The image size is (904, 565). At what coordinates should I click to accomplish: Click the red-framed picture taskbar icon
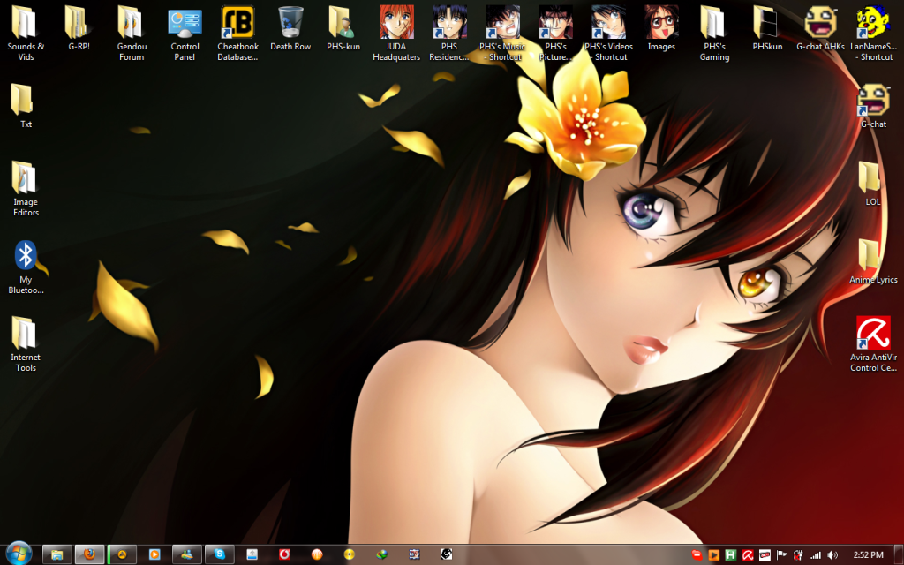(x=414, y=554)
